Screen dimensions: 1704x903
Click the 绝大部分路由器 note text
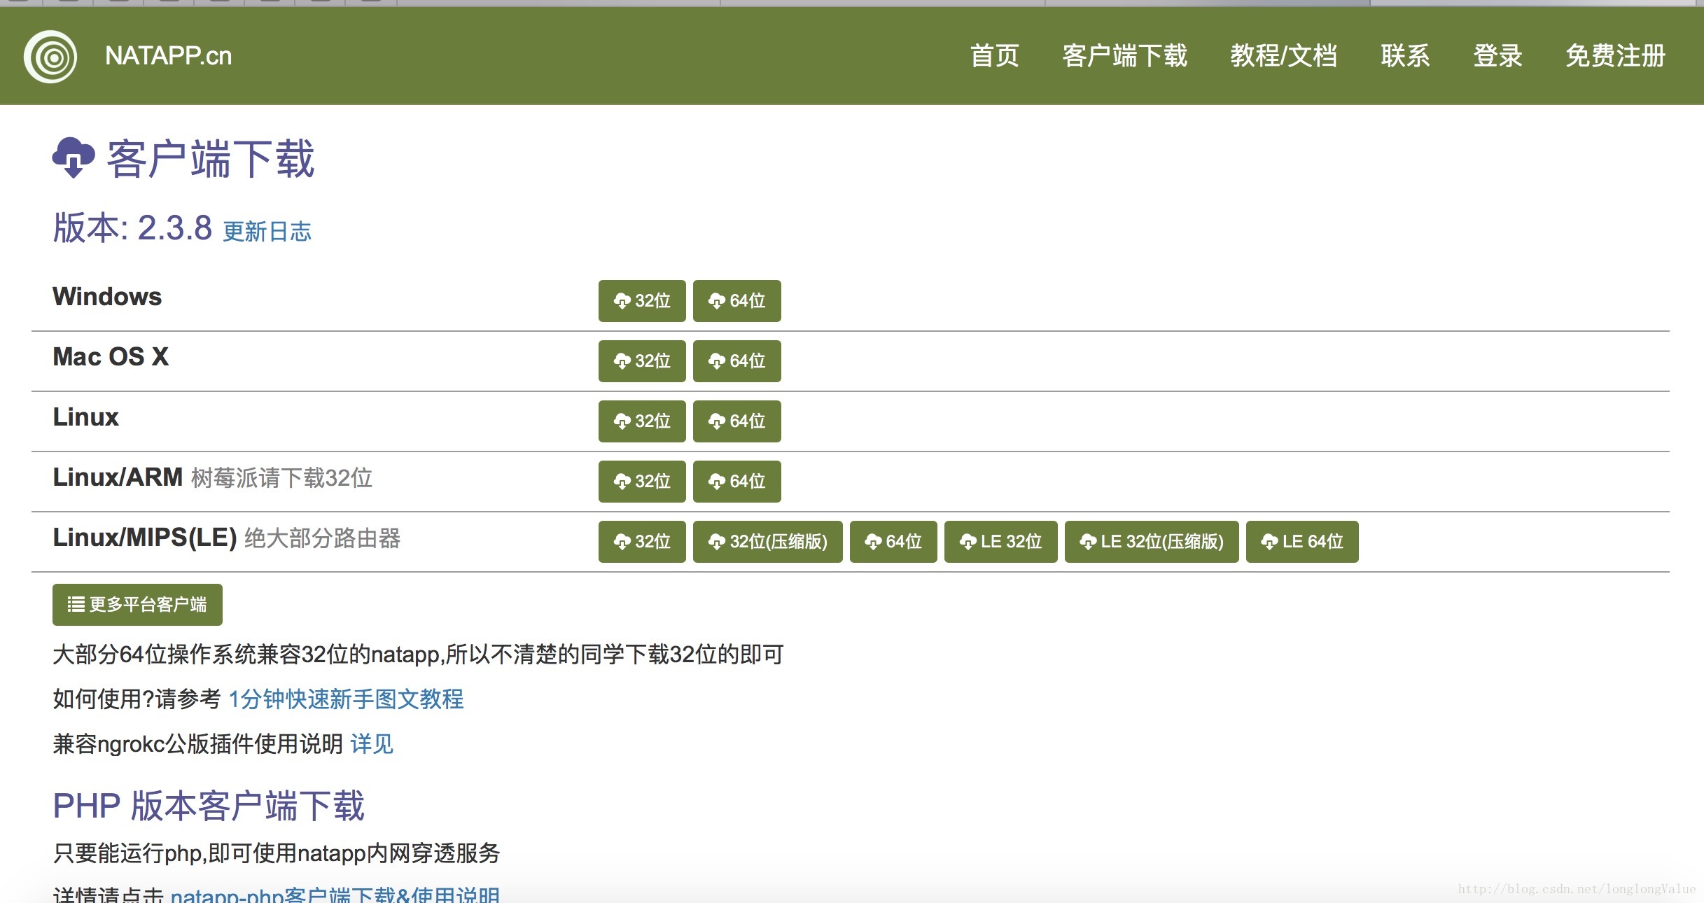323,538
